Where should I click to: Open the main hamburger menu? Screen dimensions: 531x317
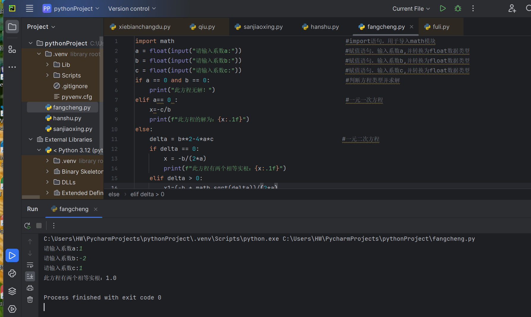[29, 8]
